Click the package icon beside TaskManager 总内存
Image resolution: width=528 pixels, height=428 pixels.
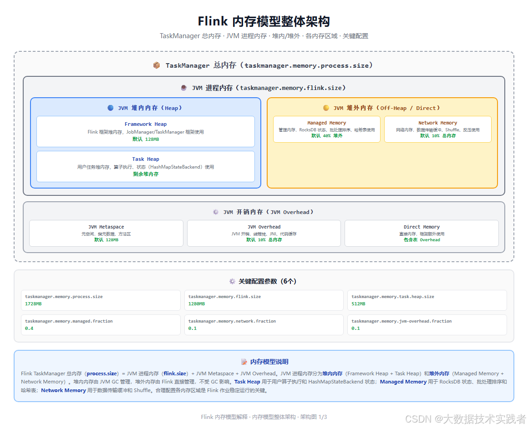157,65
